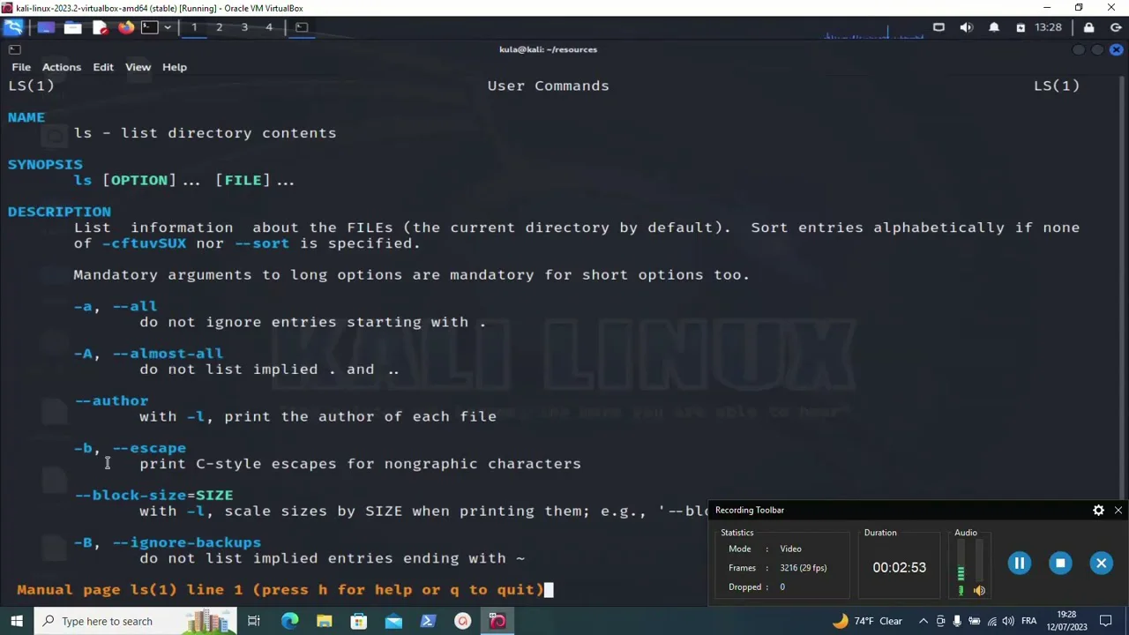The width and height of the screenshot is (1129, 635).
Task: Click the terminal window menu icon
Action: tap(14, 49)
